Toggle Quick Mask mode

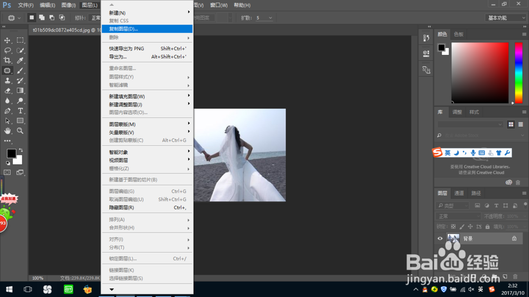click(7, 172)
